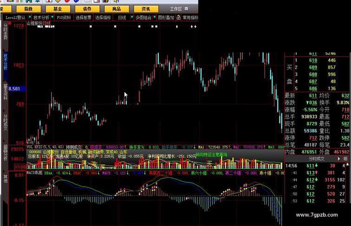Click 技术分析 in the top toolbar
Screen dimensions: 351x226
pyautogui.click(x=41, y=18)
